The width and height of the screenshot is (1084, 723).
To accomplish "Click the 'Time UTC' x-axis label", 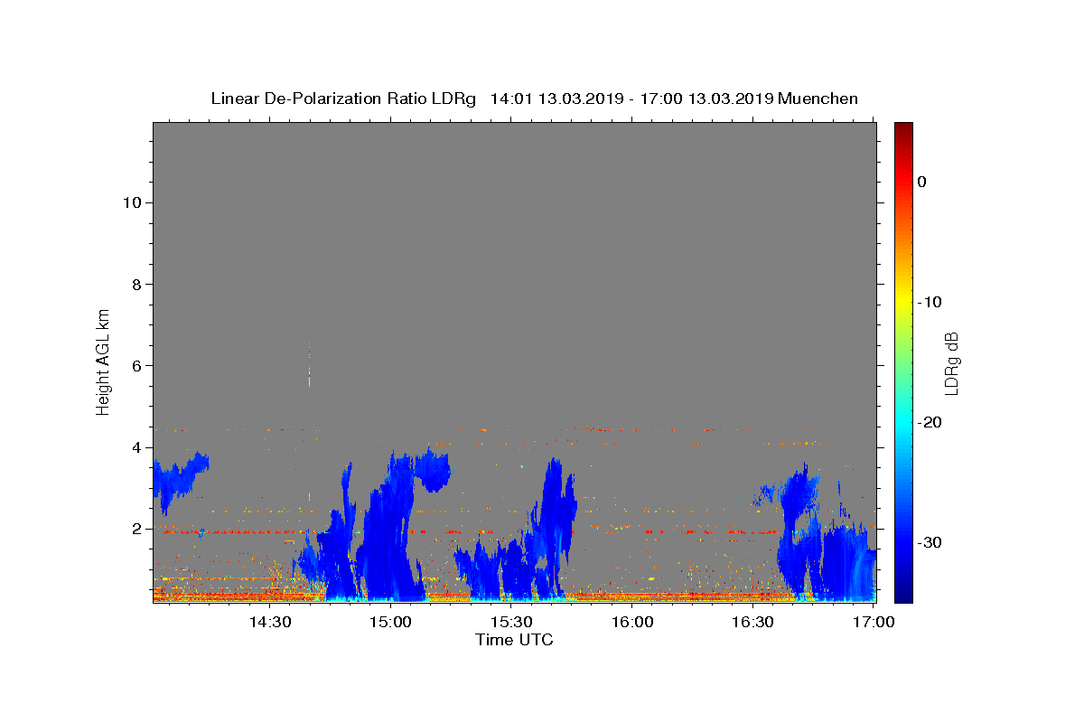I will (514, 640).
